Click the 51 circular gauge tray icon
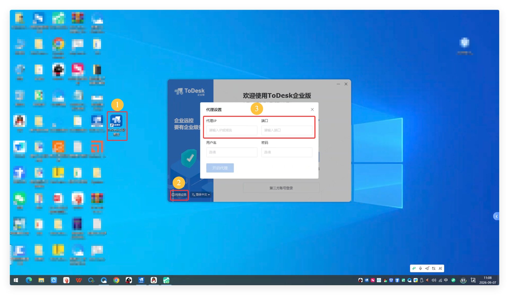 coord(463,280)
